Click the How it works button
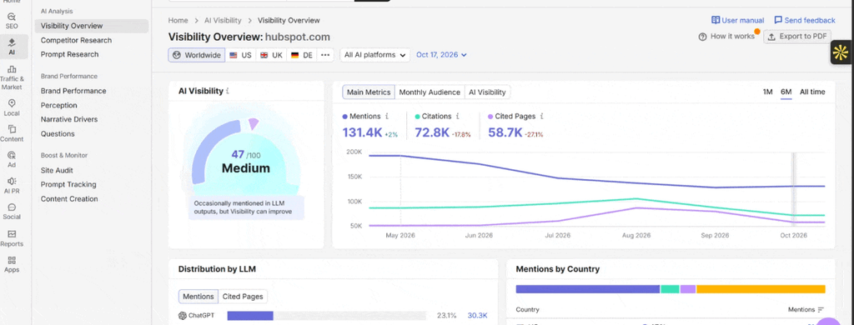Viewport: 854px width, 325px height. pos(726,37)
